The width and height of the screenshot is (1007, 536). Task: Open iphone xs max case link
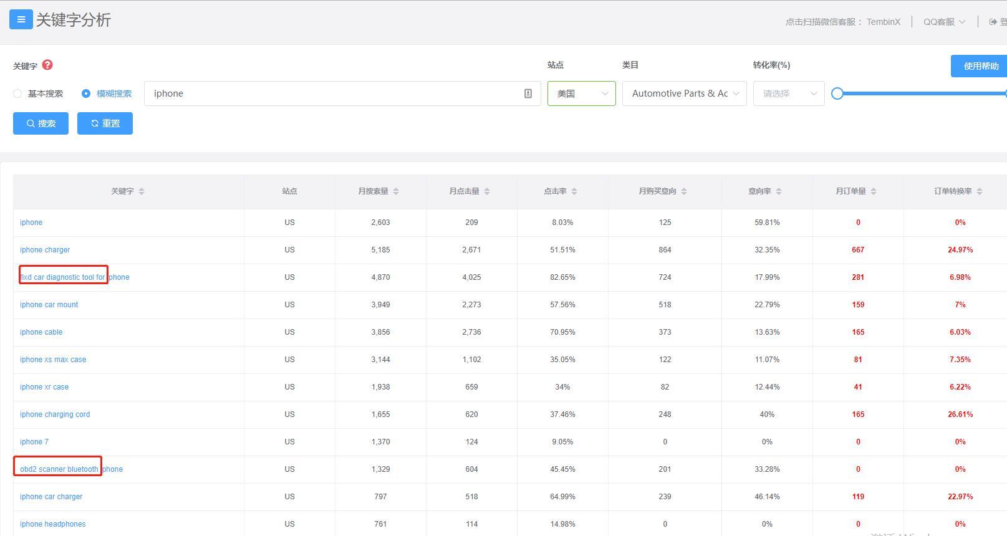pyautogui.click(x=53, y=360)
